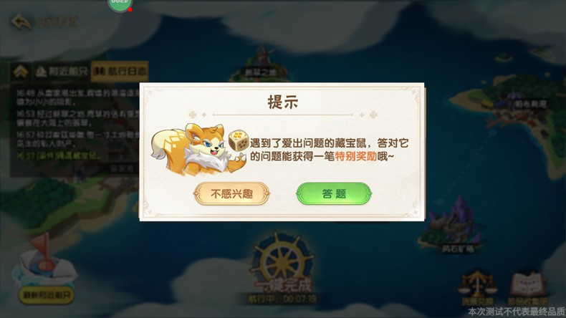
Task: Switch to the 附近船只 tab
Action: point(62,72)
